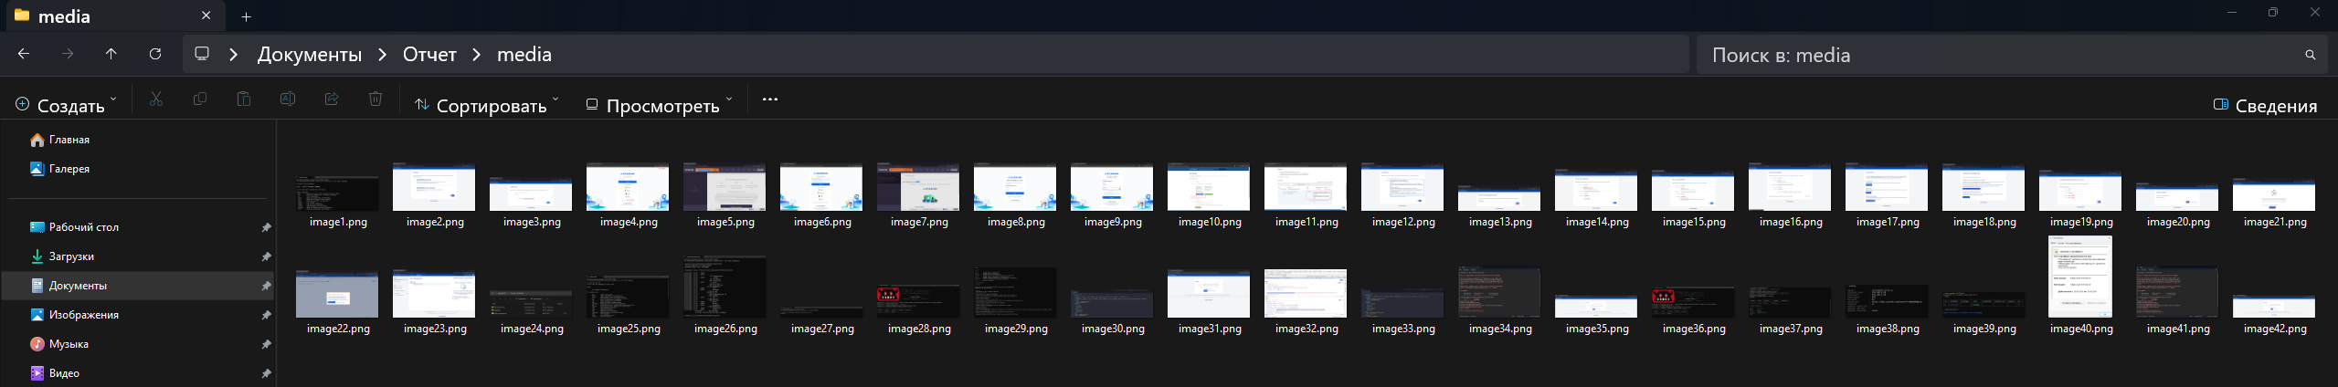
Task: Navigate to Документы in breadcrumb
Action: coord(310,55)
